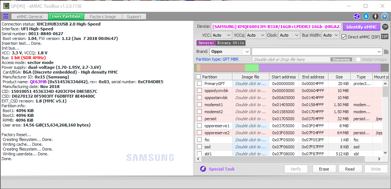Switch to the Factory Image tab
The width and height of the screenshot is (391, 189).
tap(103, 17)
